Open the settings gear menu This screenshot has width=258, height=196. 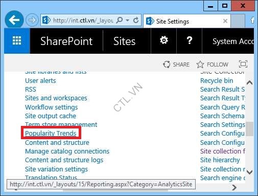pos(164,40)
